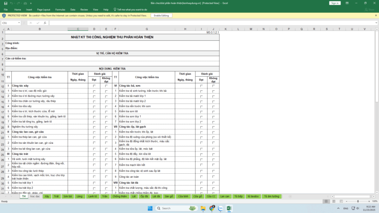This screenshot has width=379, height=213.
Task: Check Đạt box for Kiểm tra vữa xây
Action: point(94,106)
